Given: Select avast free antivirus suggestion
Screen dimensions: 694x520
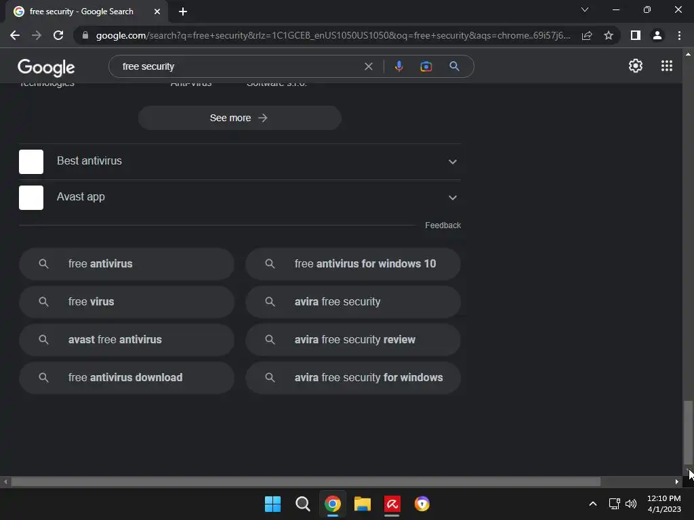Looking at the screenshot, I should point(126,340).
